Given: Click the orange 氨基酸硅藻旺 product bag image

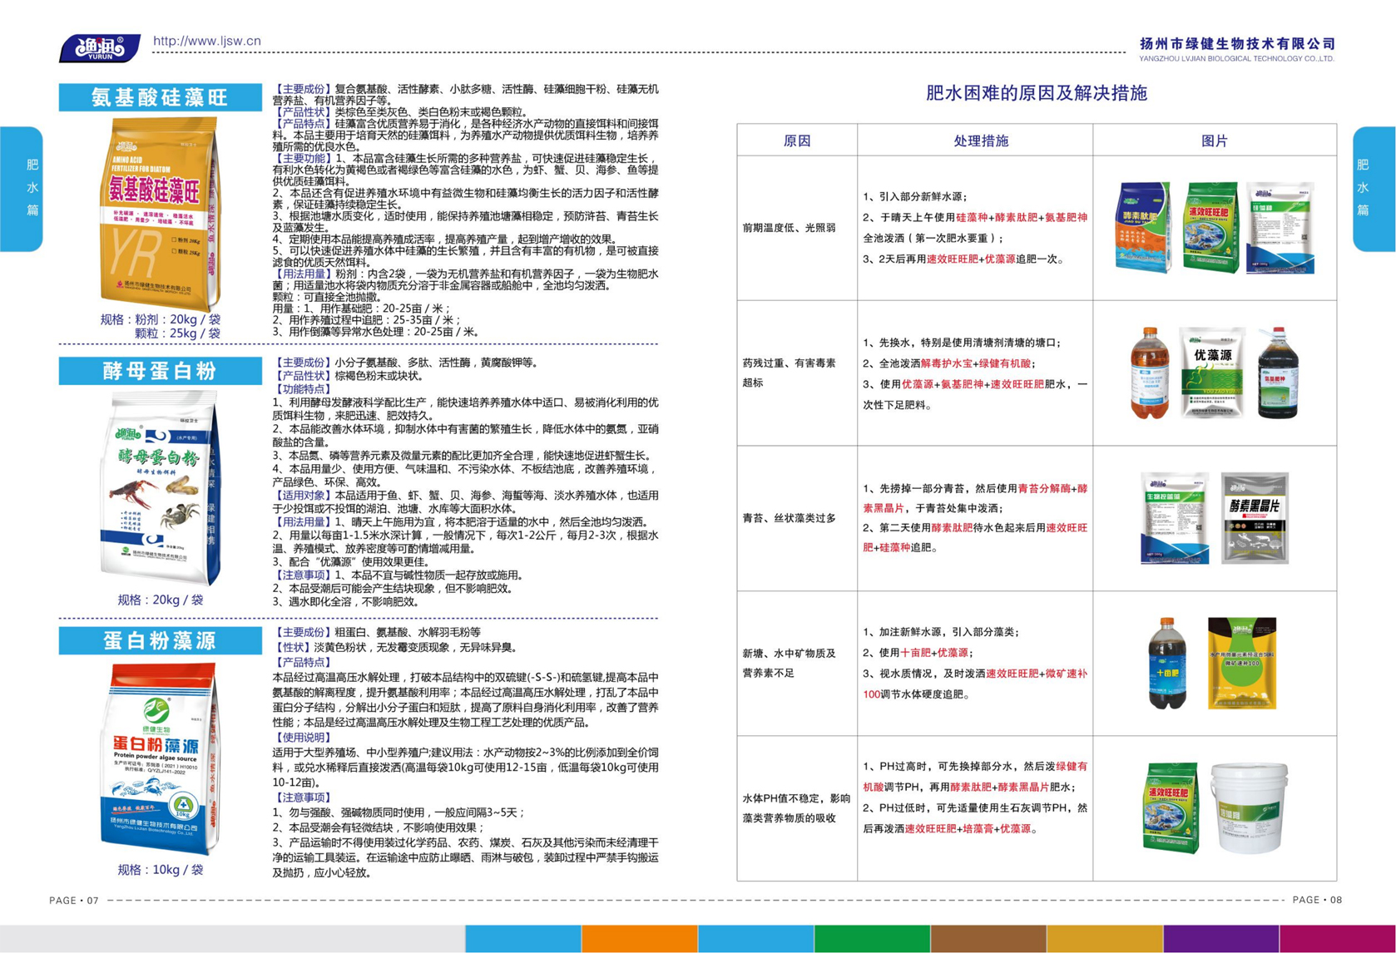Looking at the screenshot, I should point(159,213).
